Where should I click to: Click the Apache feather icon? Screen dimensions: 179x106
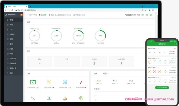point(81,82)
